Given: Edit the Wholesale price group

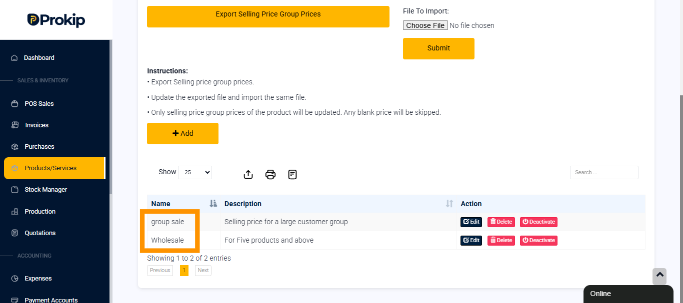Looking at the screenshot, I should [x=471, y=240].
